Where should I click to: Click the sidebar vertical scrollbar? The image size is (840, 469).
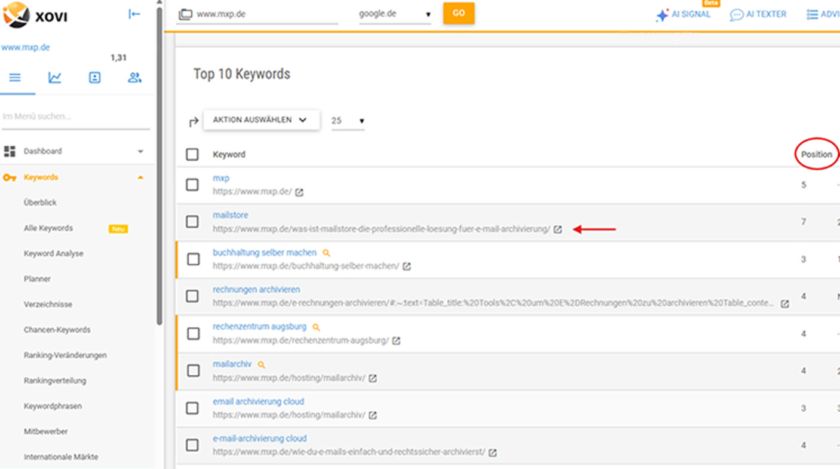(160, 167)
